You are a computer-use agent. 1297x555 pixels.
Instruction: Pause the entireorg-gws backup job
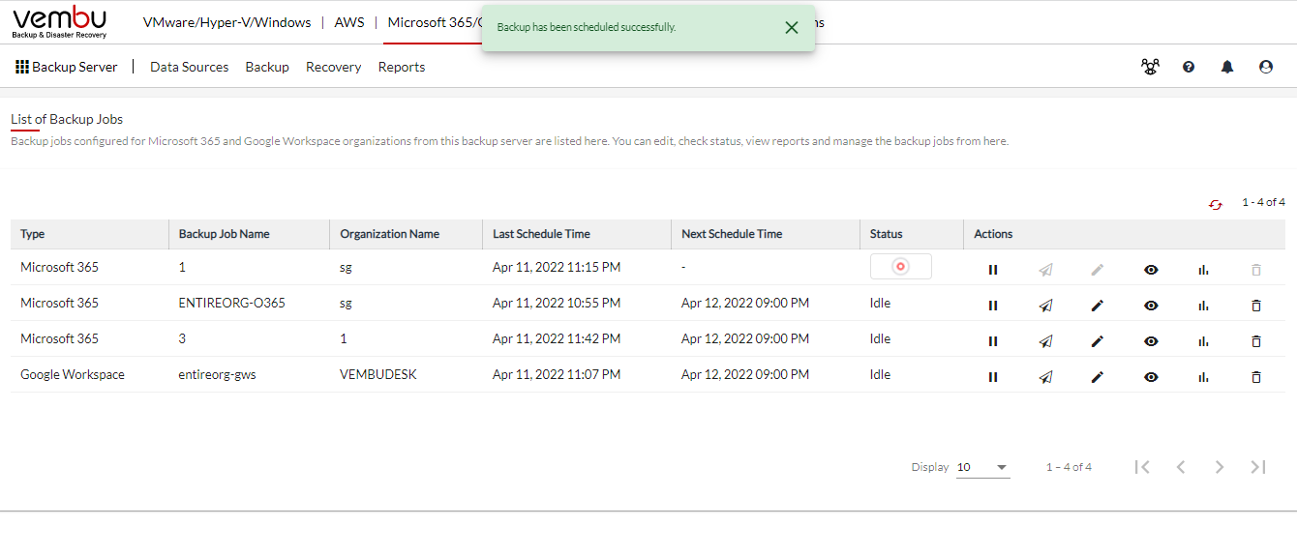993,377
